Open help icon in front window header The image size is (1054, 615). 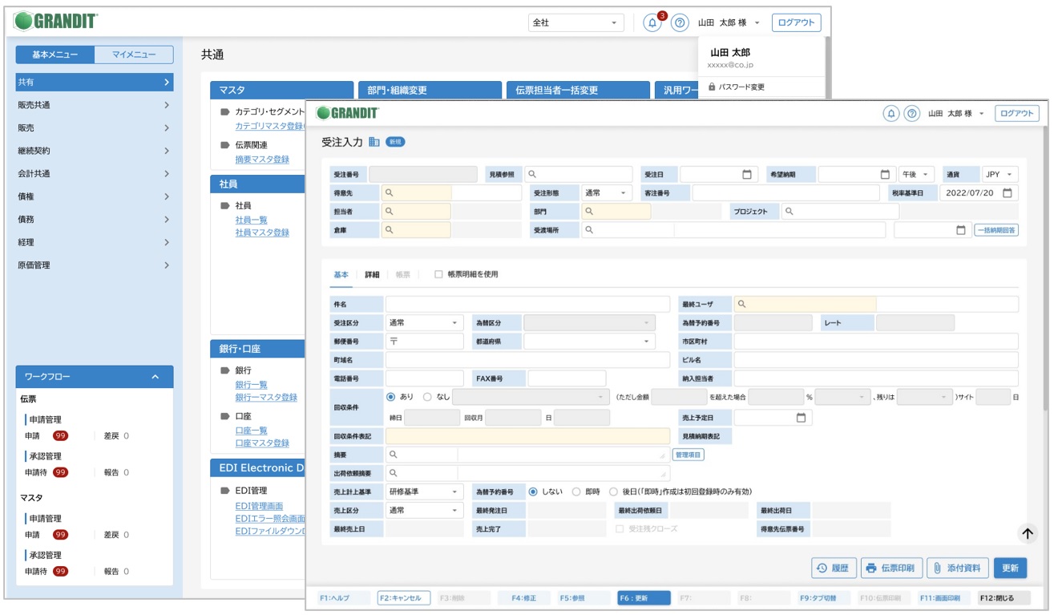911,114
